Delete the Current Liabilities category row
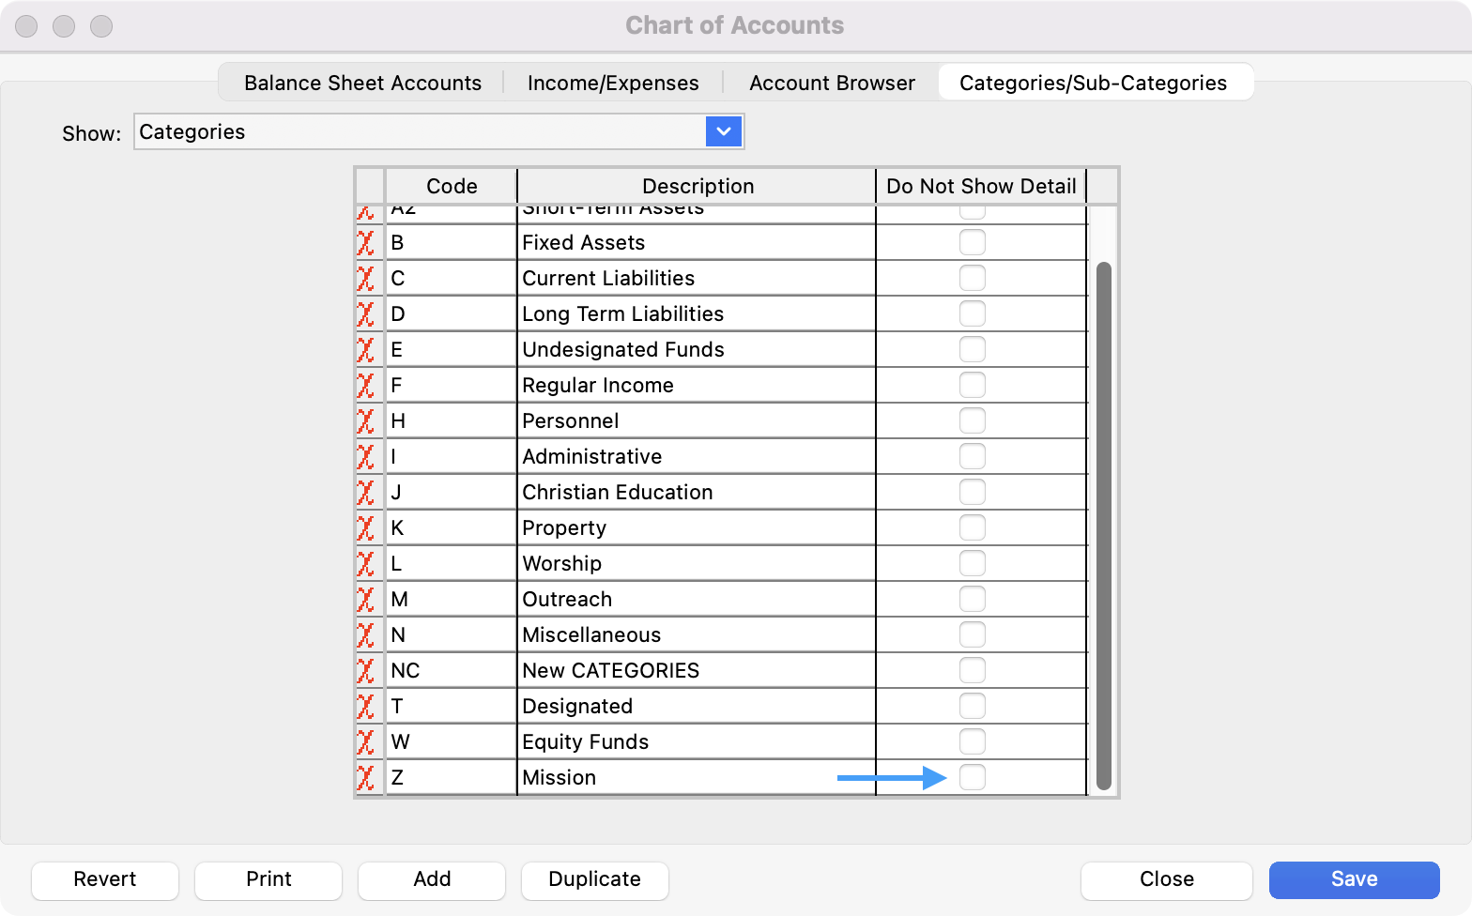Screen dimensions: 1472x916 tap(366, 279)
